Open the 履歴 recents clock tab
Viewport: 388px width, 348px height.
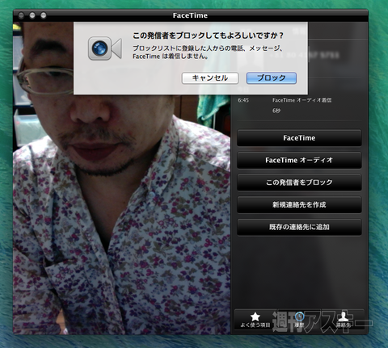(299, 320)
